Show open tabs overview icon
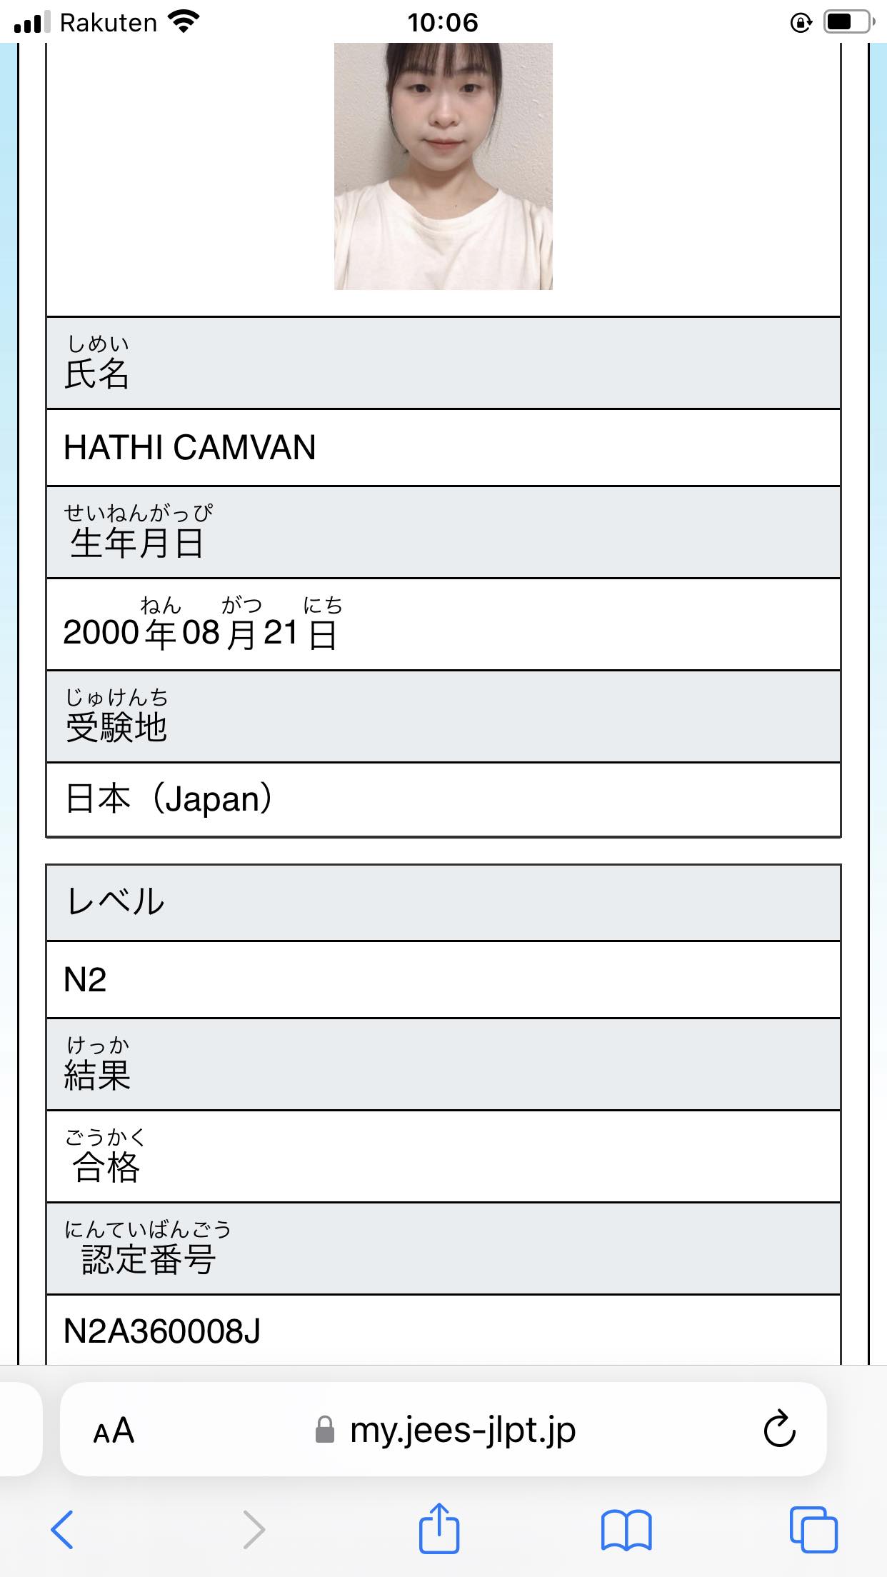 point(813,1529)
